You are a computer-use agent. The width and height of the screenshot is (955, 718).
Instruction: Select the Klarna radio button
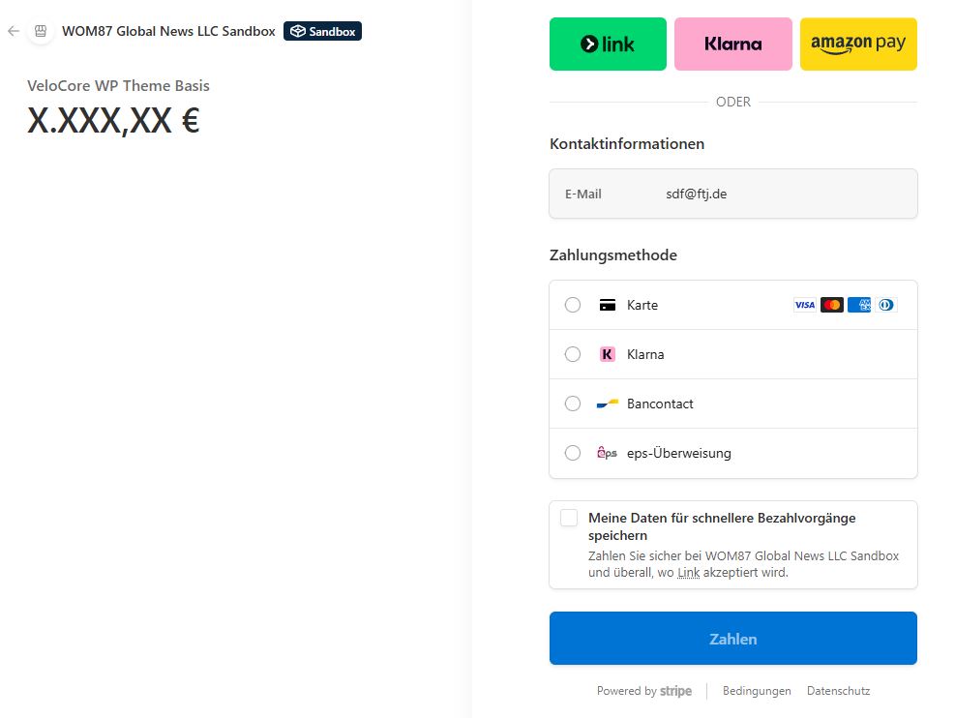tap(573, 354)
